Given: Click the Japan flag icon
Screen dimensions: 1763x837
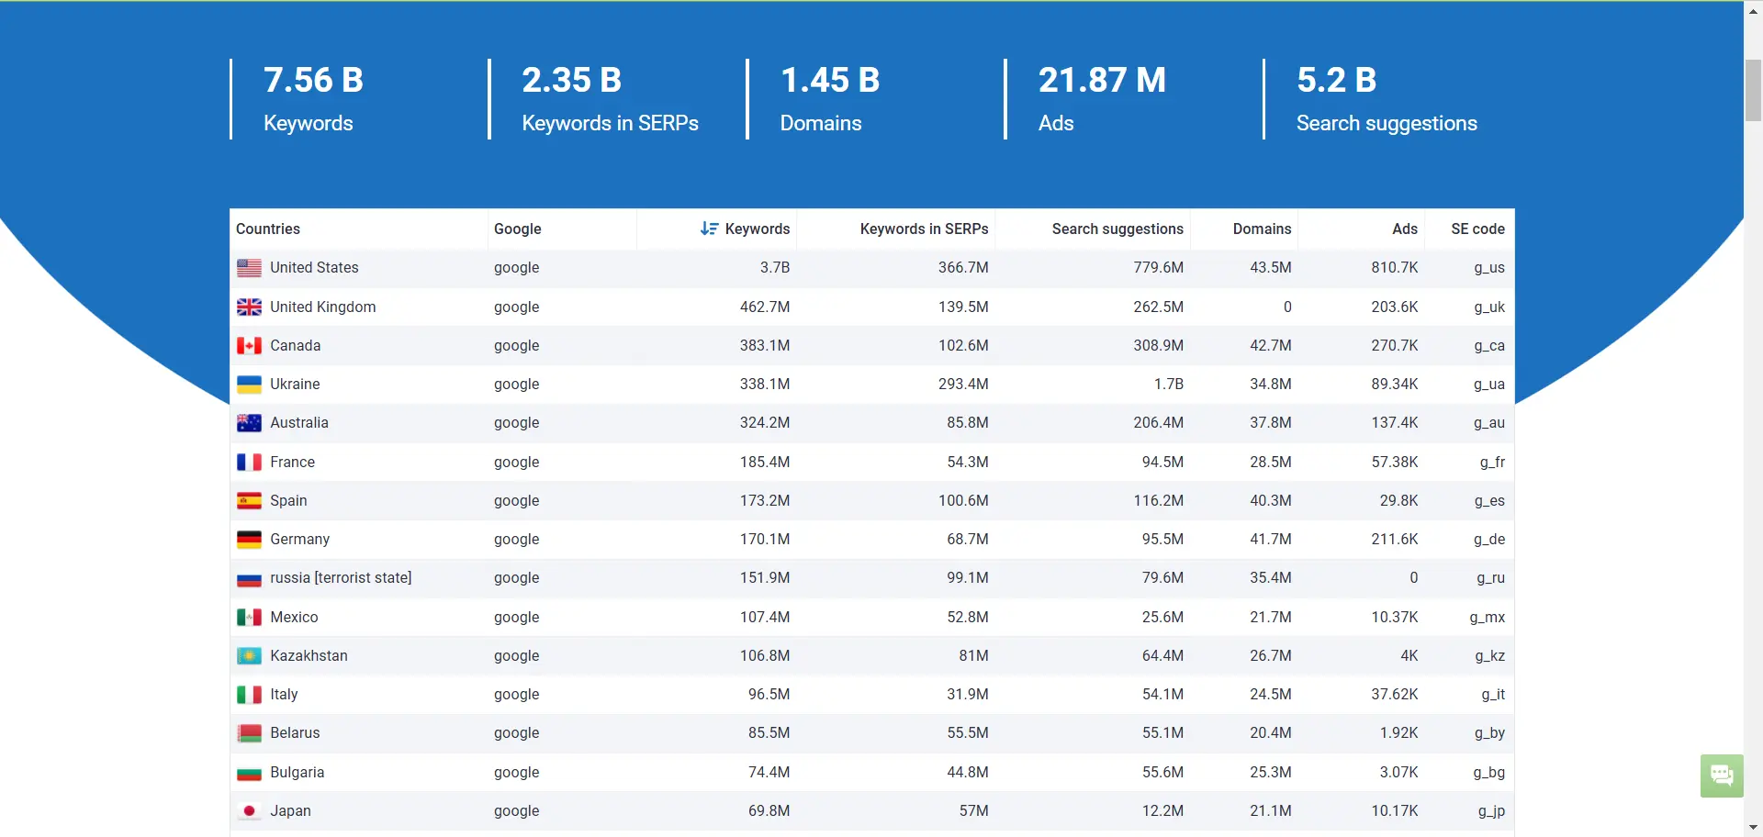Looking at the screenshot, I should (249, 811).
